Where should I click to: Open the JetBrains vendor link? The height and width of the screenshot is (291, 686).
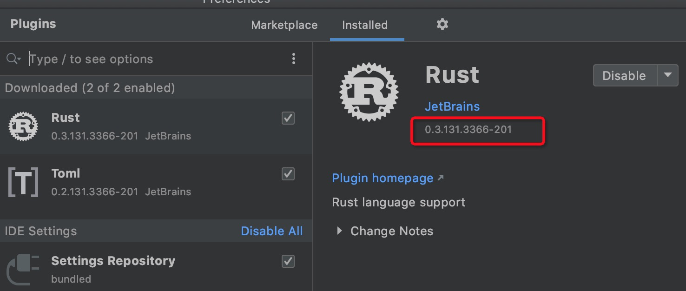click(452, 106)
